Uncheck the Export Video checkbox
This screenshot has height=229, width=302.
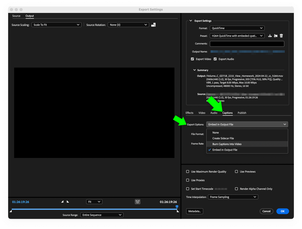click(193, 59)
